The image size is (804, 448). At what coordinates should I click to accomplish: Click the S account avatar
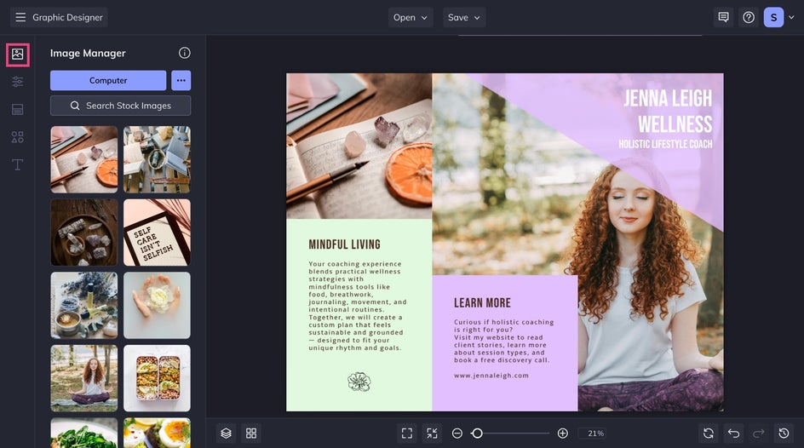[x=773, y=17]
